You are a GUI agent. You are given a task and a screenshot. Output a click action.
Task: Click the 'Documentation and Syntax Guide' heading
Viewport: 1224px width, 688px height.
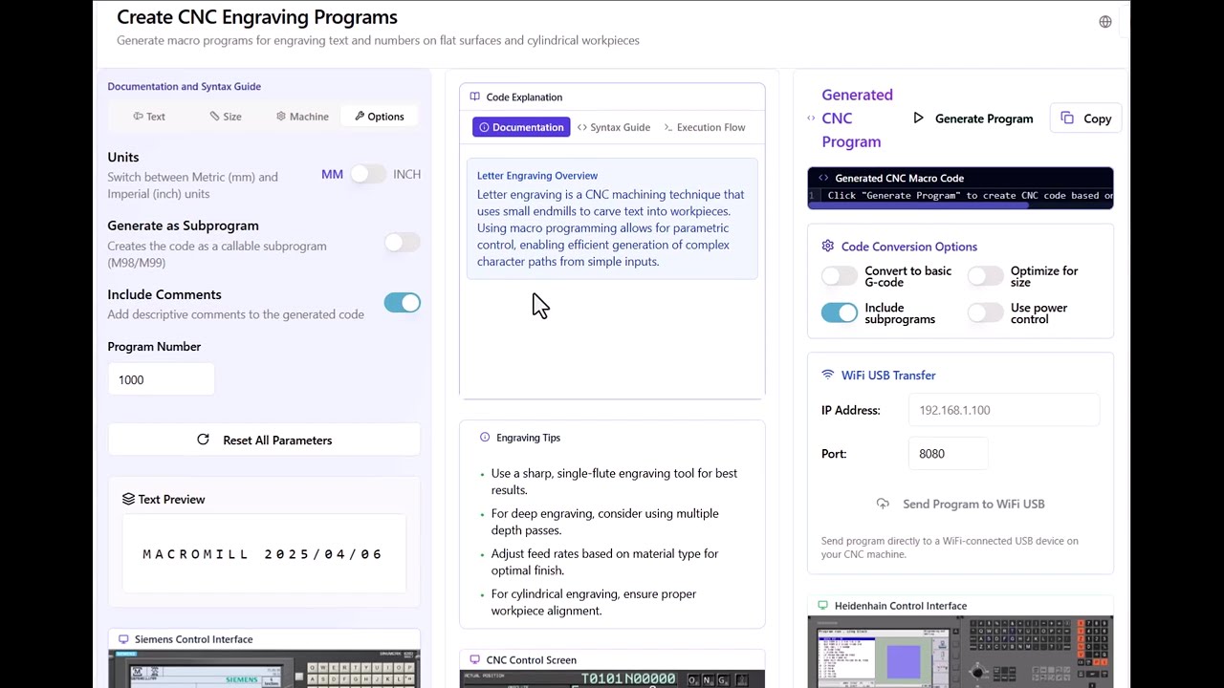tap(185, 86)
